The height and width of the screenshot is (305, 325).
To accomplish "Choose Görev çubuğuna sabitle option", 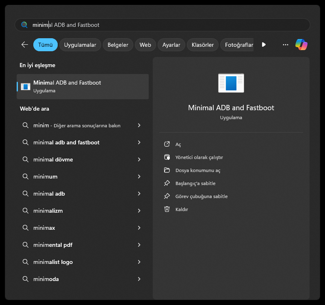I will pyautogui.click(x=201, y=196).
